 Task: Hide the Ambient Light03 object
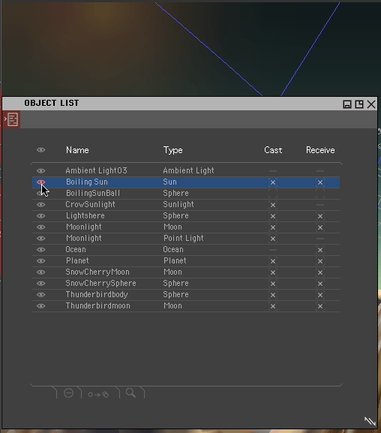pyautogui.click(x=40, y=170)
